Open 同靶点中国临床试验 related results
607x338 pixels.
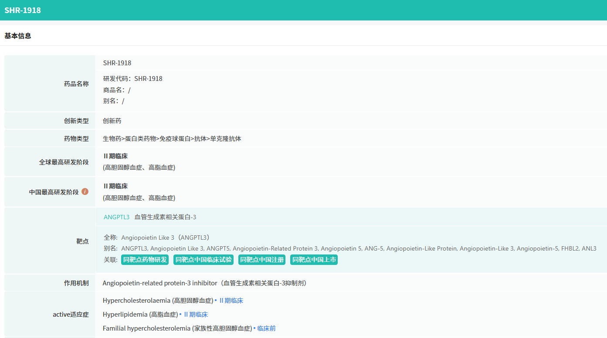pos(203,260)
